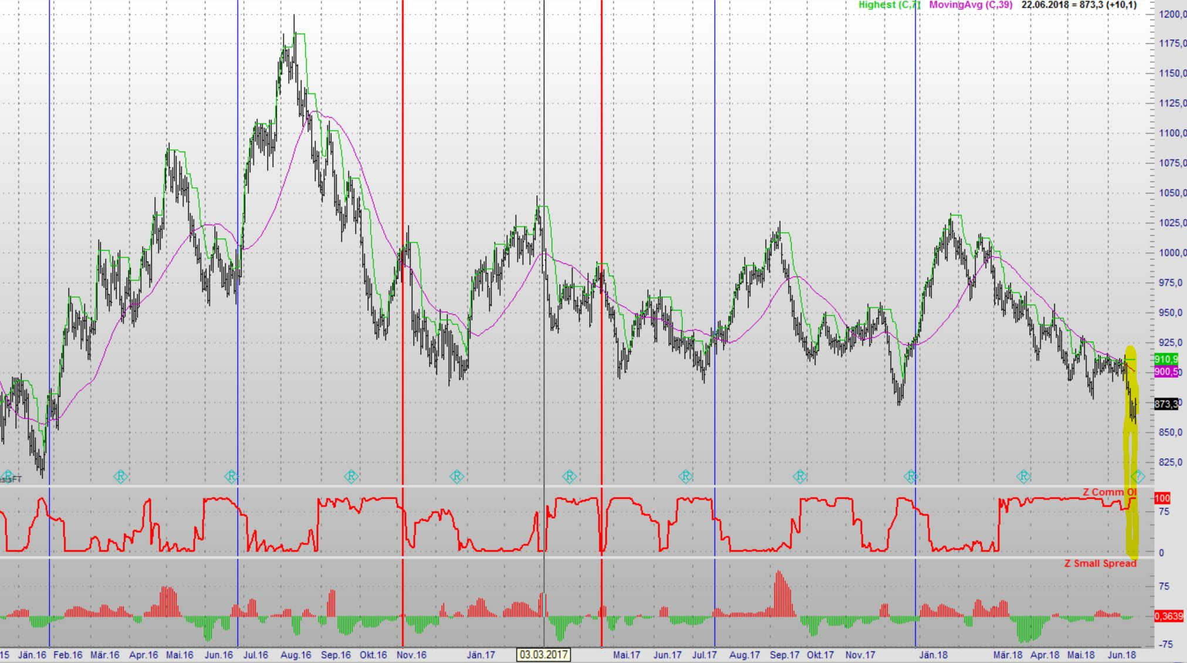The height and width of the screenshot is (663, 1187).
Task: Select the 0,3639 spread value readout
Action: point(1168,617)
